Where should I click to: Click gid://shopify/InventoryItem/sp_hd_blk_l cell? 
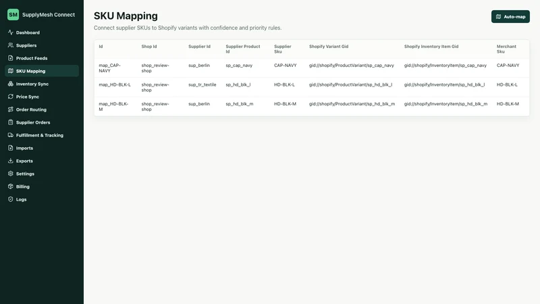[444, 84]
